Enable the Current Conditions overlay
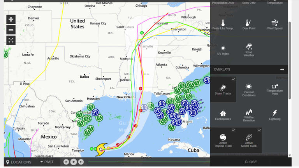This screenshot has width=299, height=168. pyautogui.click(x=249, y=89)
